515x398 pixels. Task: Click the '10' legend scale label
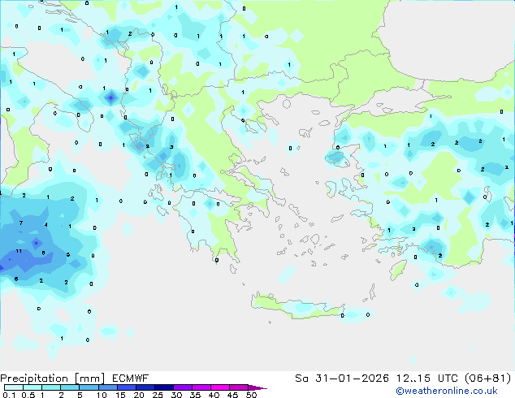pyautogui.click(x=102, y=395)
